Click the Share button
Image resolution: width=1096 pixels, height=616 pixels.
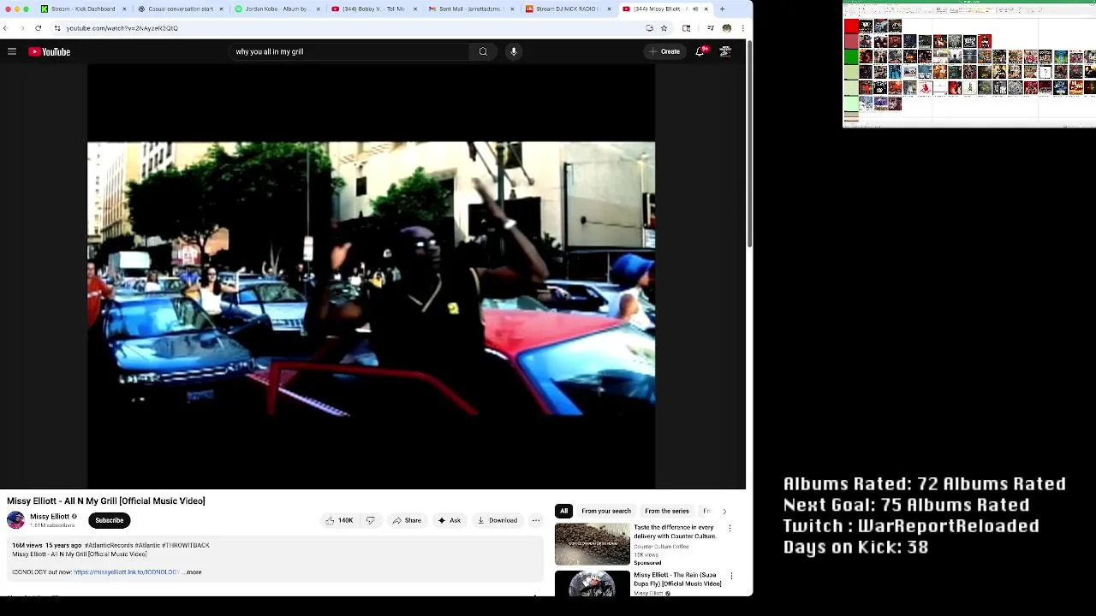pos(407,520)
